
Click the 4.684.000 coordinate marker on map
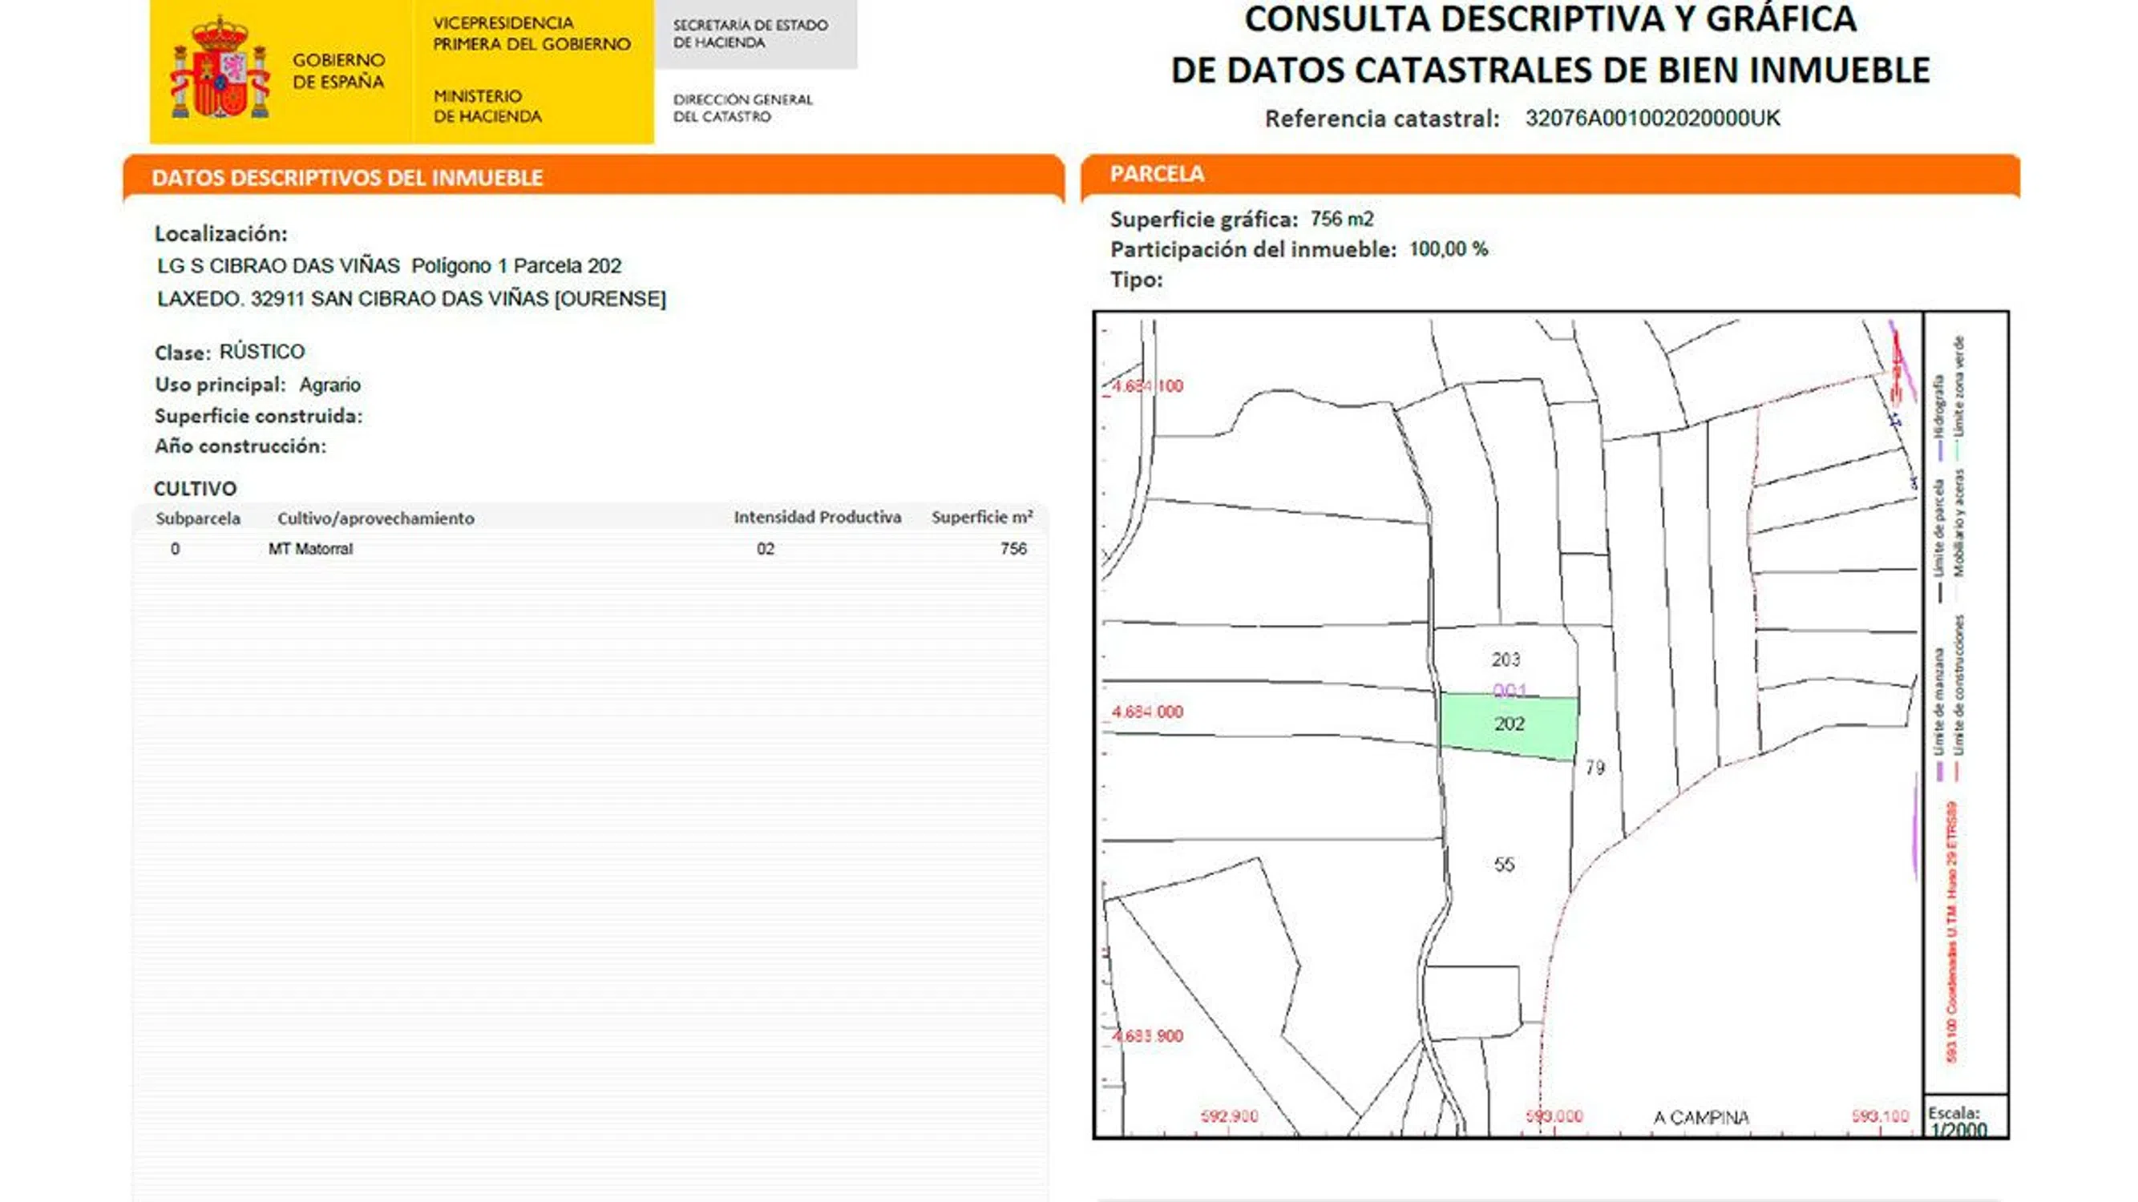[1147, 712]
